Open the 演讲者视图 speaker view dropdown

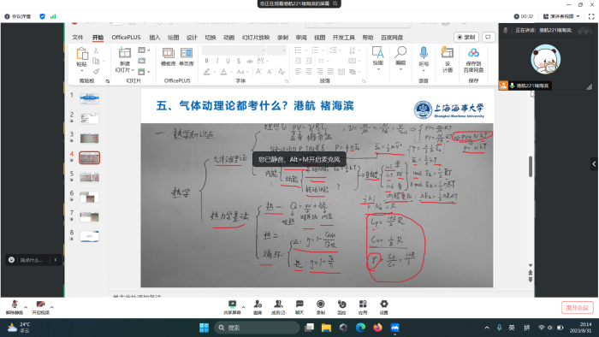click(x=561, y=16)
